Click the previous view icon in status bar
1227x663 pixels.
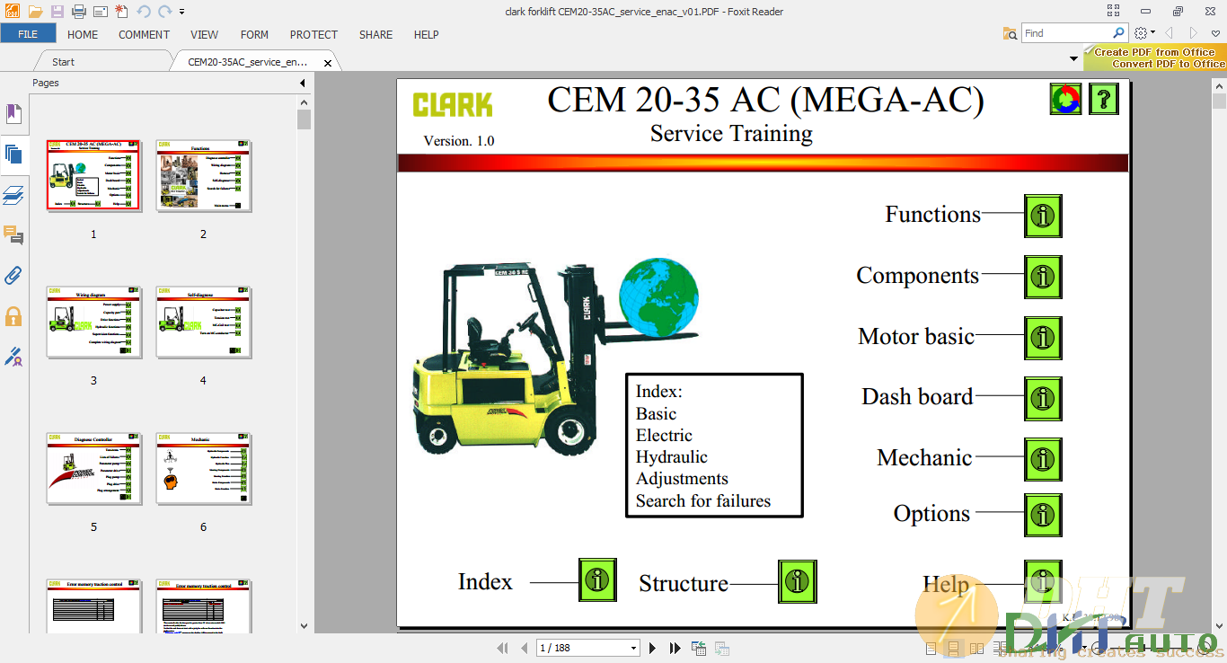[699, 648]
